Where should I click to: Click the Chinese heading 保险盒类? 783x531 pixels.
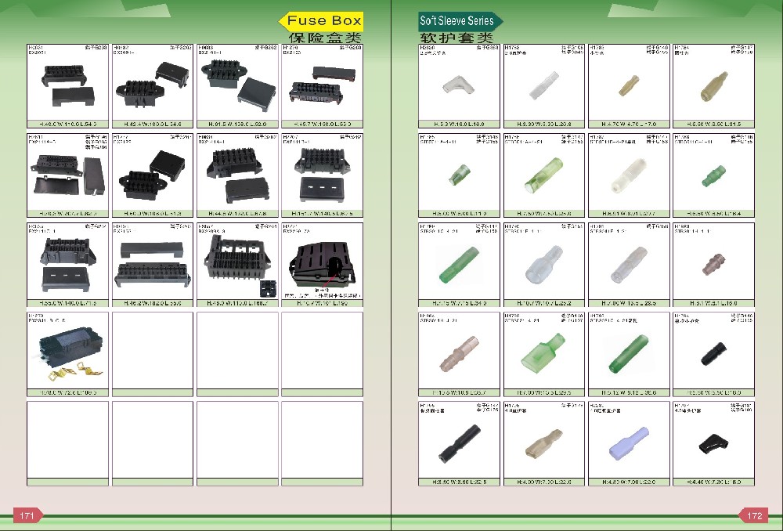click(x=325, y=38)
